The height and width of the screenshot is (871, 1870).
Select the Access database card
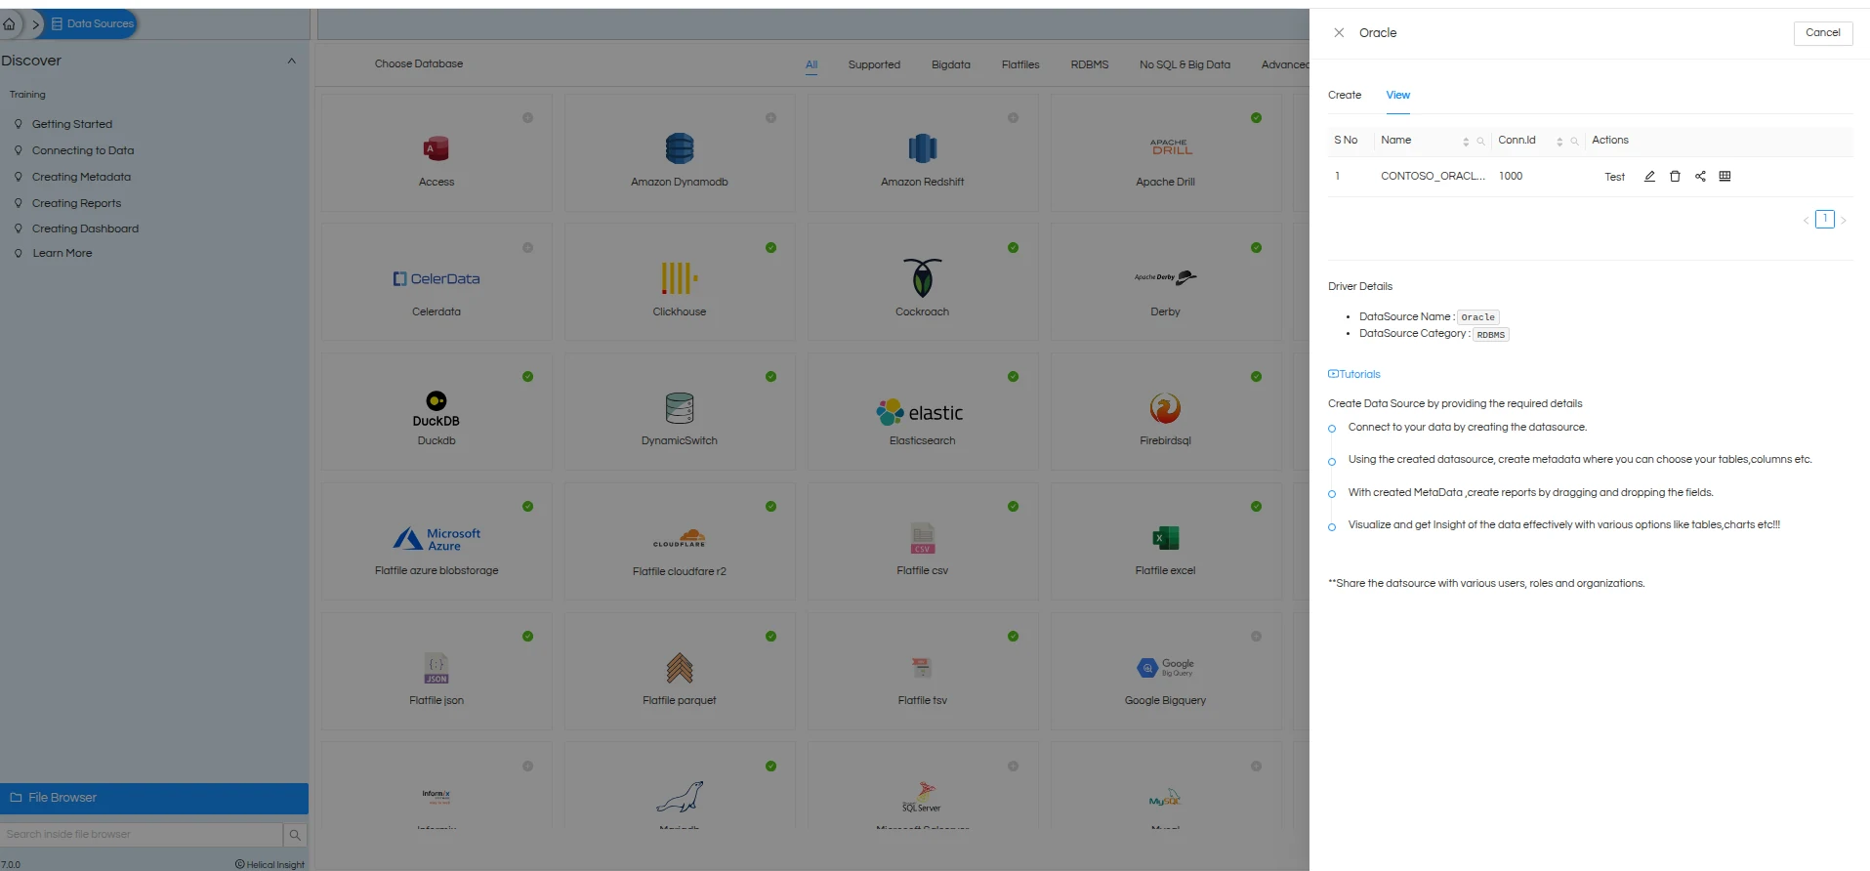(x=436, y=152)
